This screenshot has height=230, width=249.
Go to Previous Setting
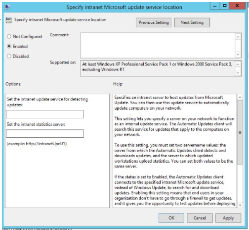[154, 22]
